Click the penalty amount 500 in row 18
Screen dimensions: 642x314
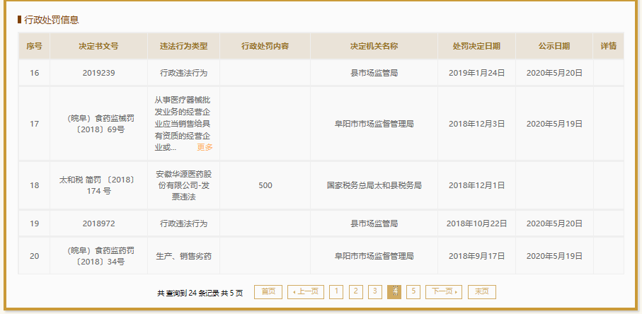click(265, 185)
